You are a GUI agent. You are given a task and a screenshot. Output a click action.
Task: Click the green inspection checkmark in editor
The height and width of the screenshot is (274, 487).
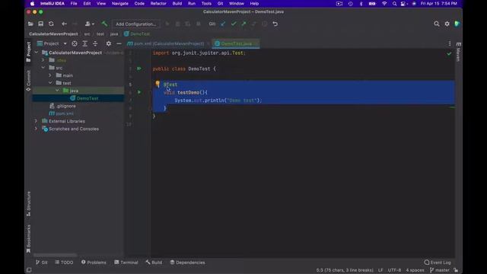449,54
